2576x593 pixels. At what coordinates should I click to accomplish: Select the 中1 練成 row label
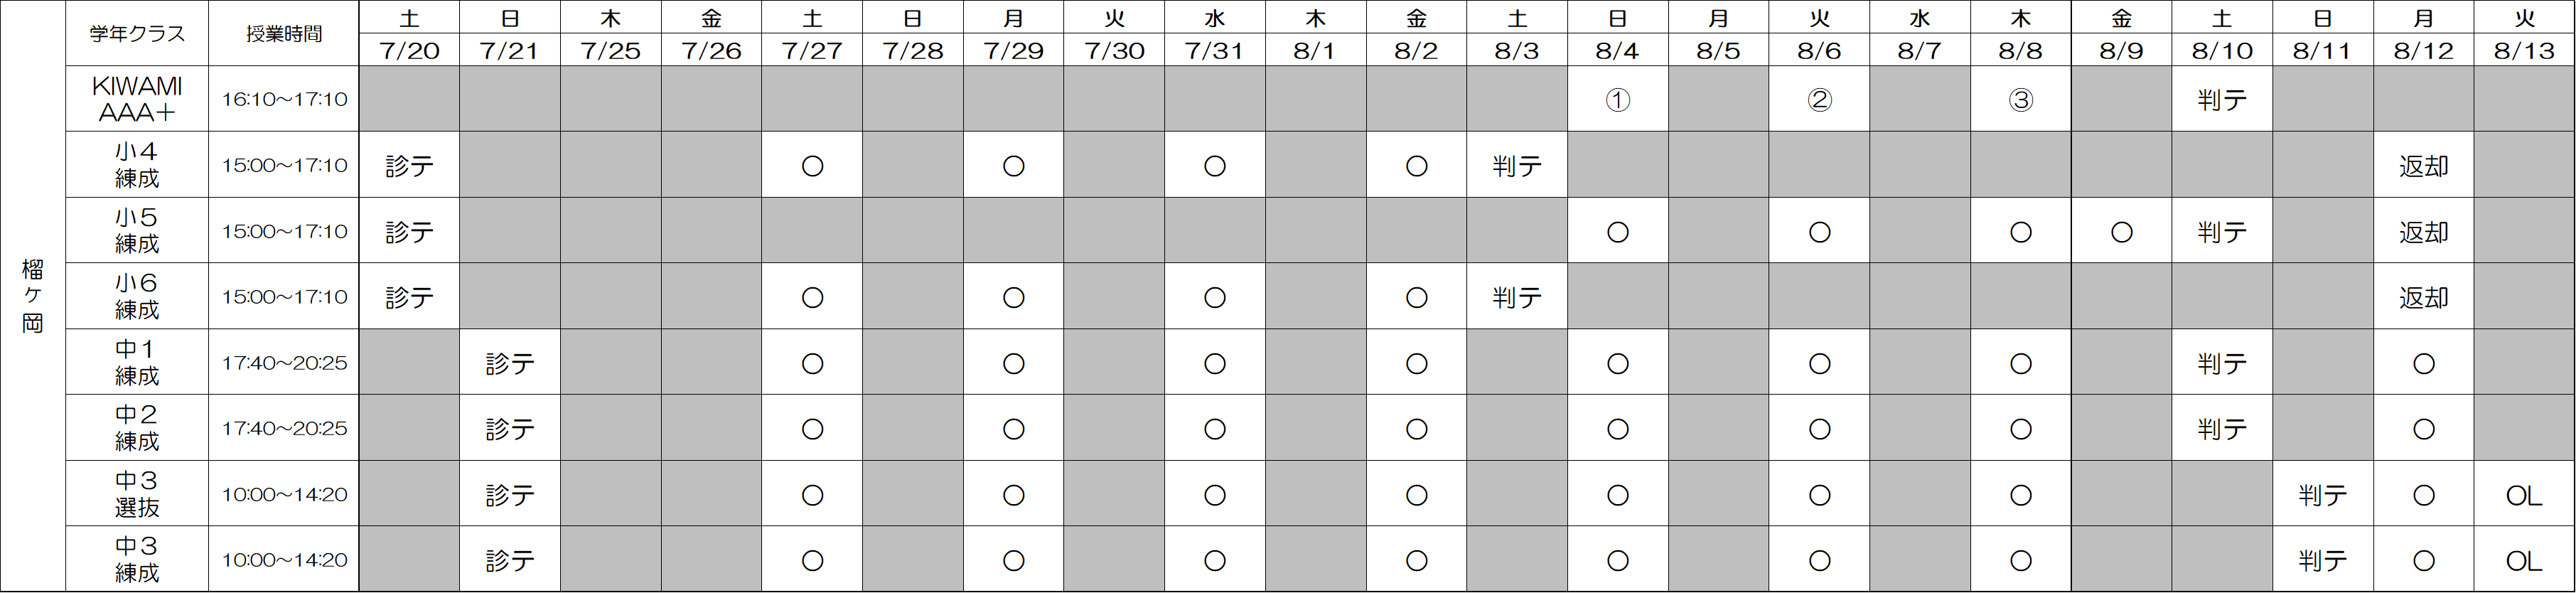(x=137, y=362)
